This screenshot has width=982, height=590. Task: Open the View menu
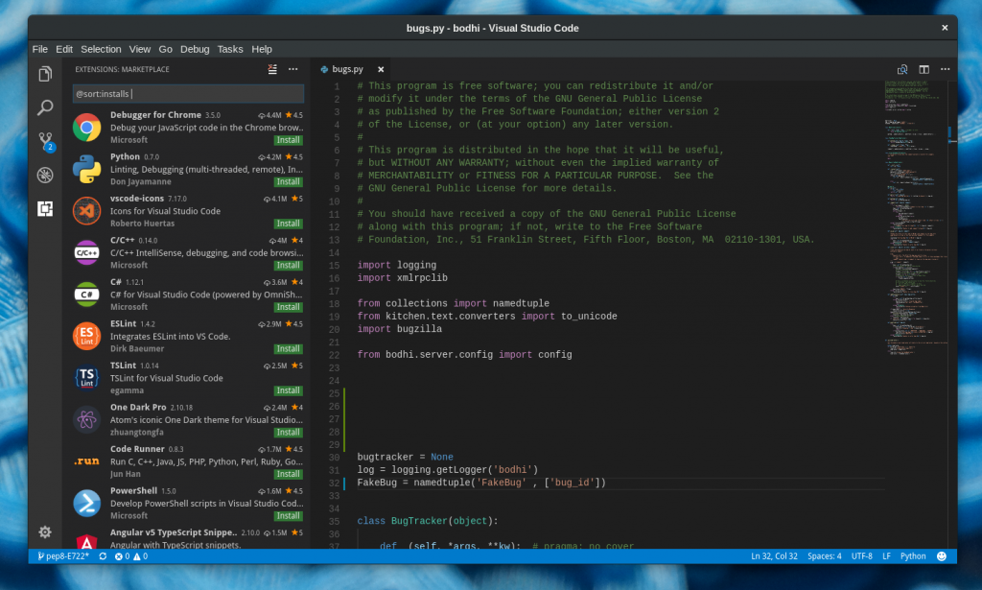[x=140, y=49]
